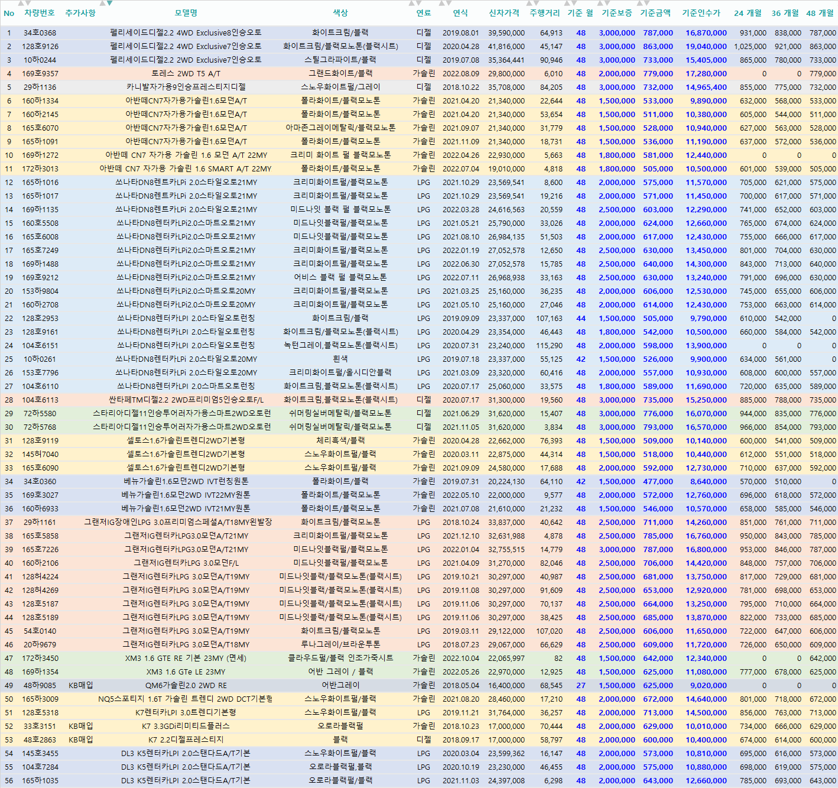Click the 24 개월 column header
The height and width of the screenshot is (788, 838).
748,13
